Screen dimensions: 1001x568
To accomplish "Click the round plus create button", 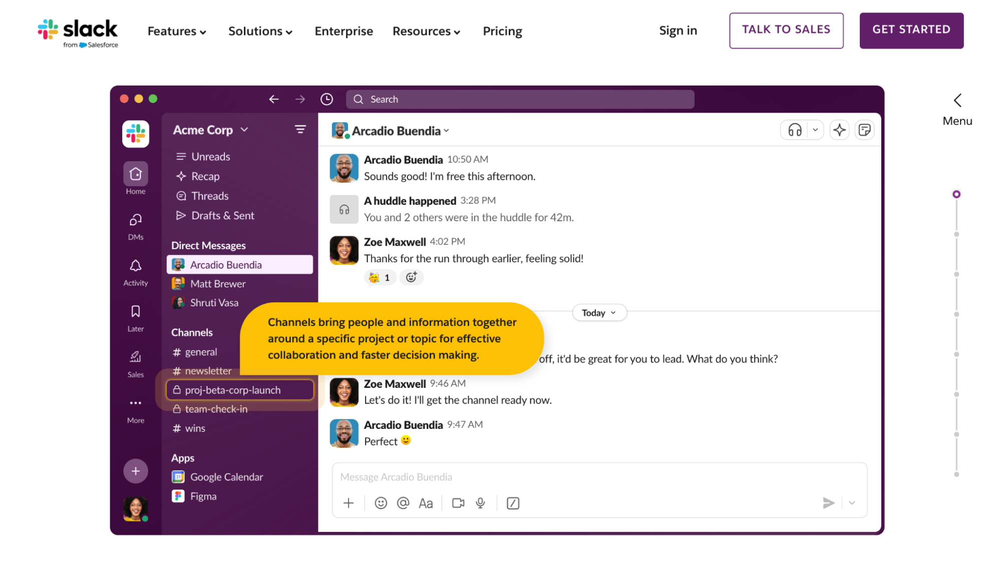I will 136,471.
